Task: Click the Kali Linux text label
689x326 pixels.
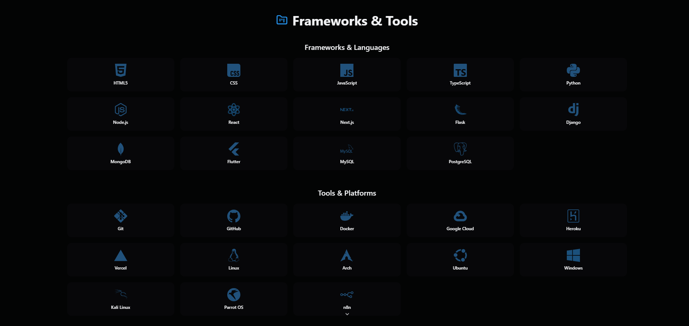Action: (120, 307)
